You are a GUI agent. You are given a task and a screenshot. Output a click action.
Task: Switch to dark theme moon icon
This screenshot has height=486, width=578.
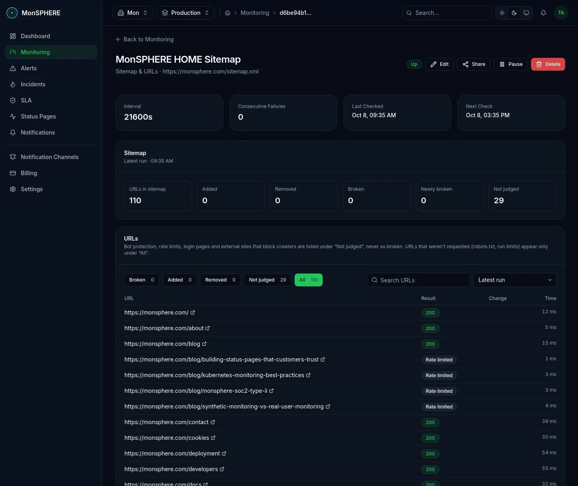pyautogui.click(x=514, y=13)
